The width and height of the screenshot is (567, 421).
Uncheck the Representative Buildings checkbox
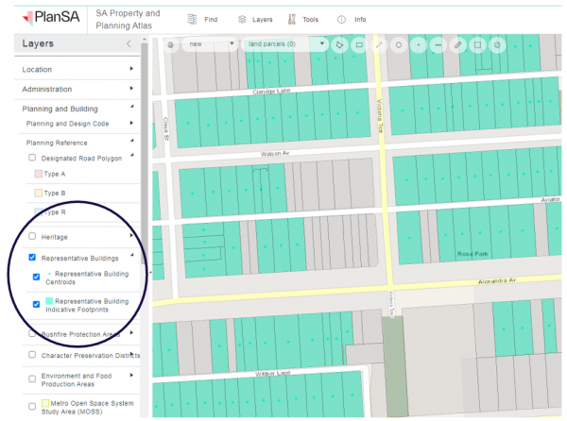[33, 257]
